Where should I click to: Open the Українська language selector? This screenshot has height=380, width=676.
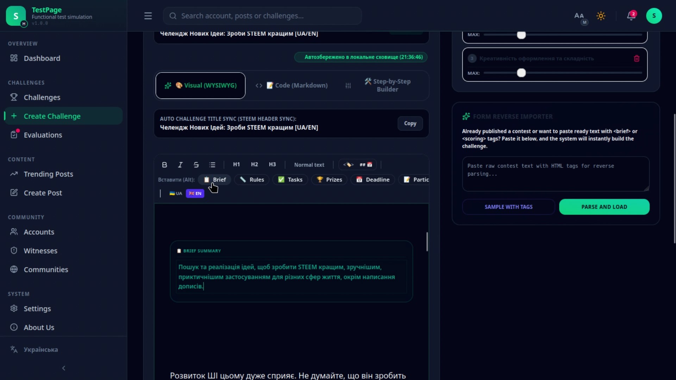(63, 349)
